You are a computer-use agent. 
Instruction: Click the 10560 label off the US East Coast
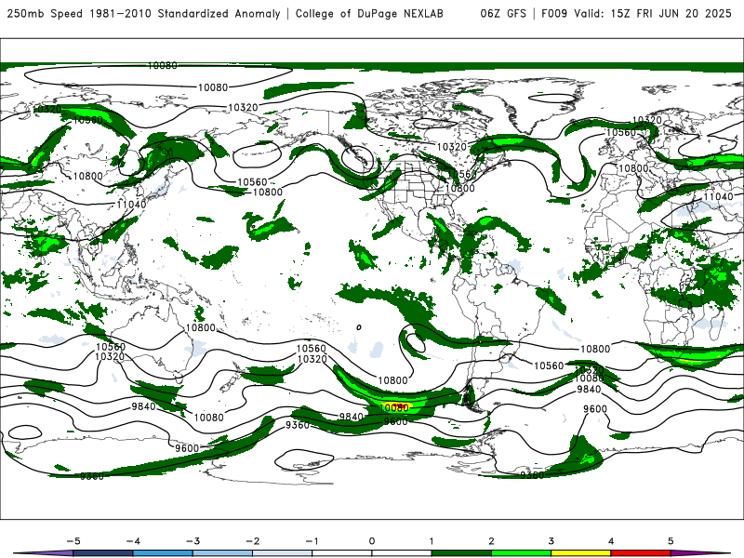[x=462, y=174]
